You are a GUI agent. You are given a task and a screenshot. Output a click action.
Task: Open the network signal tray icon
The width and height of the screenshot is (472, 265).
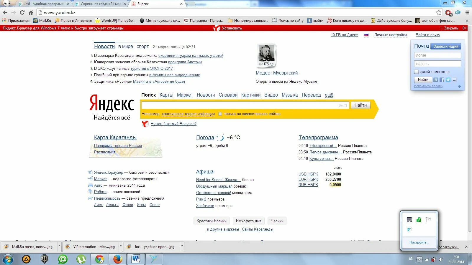[x=427, y=259]
